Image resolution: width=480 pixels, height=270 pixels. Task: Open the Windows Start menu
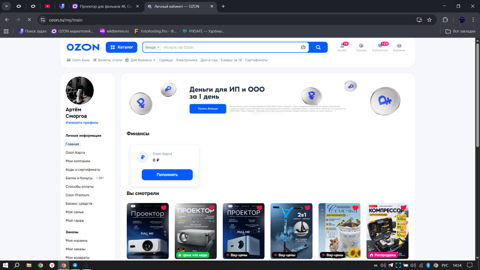pyautogui.click(x=6, y=265)
